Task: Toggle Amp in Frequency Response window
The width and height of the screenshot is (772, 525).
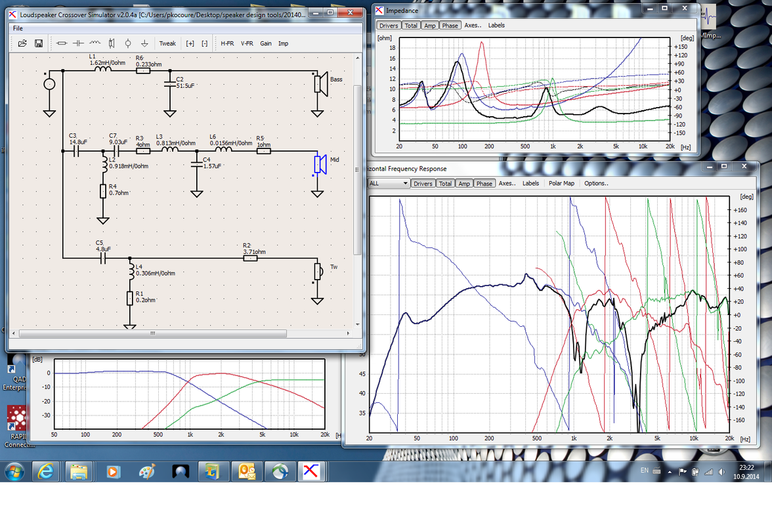Action: [x=464, y=184]
